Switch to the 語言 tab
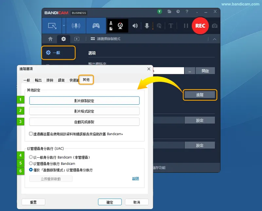Image resolution: width=262 pixels, height=211 pixels. pos(61,80)
